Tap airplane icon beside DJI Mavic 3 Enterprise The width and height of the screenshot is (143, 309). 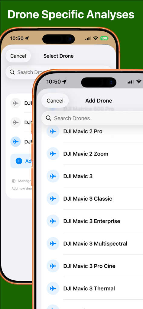53,221
